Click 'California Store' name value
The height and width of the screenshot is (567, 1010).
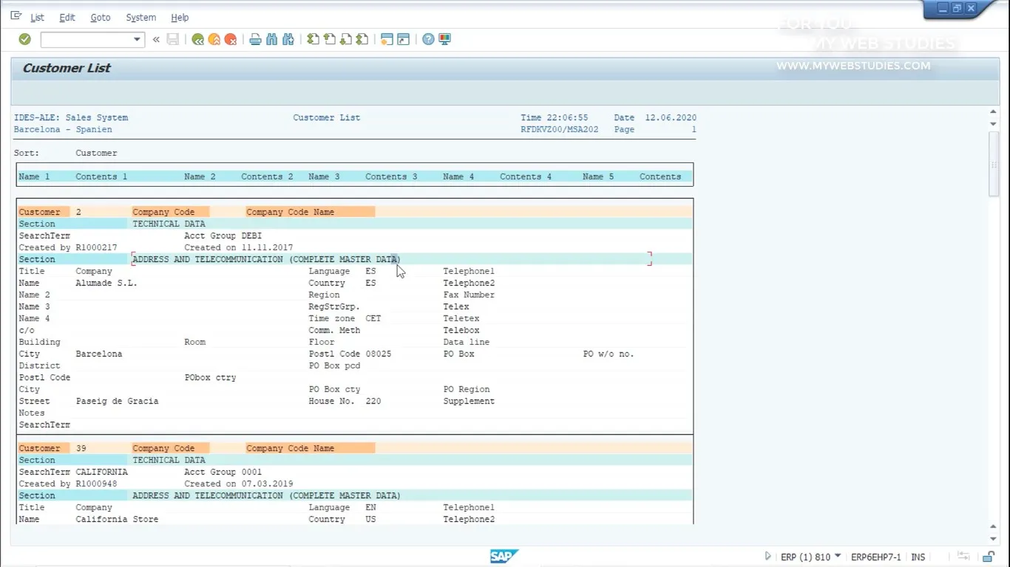(117, 519)
